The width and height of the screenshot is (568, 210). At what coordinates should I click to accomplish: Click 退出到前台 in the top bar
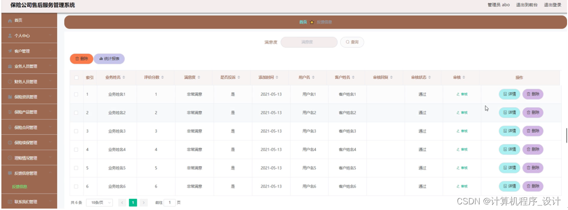[x=527, y=5]
